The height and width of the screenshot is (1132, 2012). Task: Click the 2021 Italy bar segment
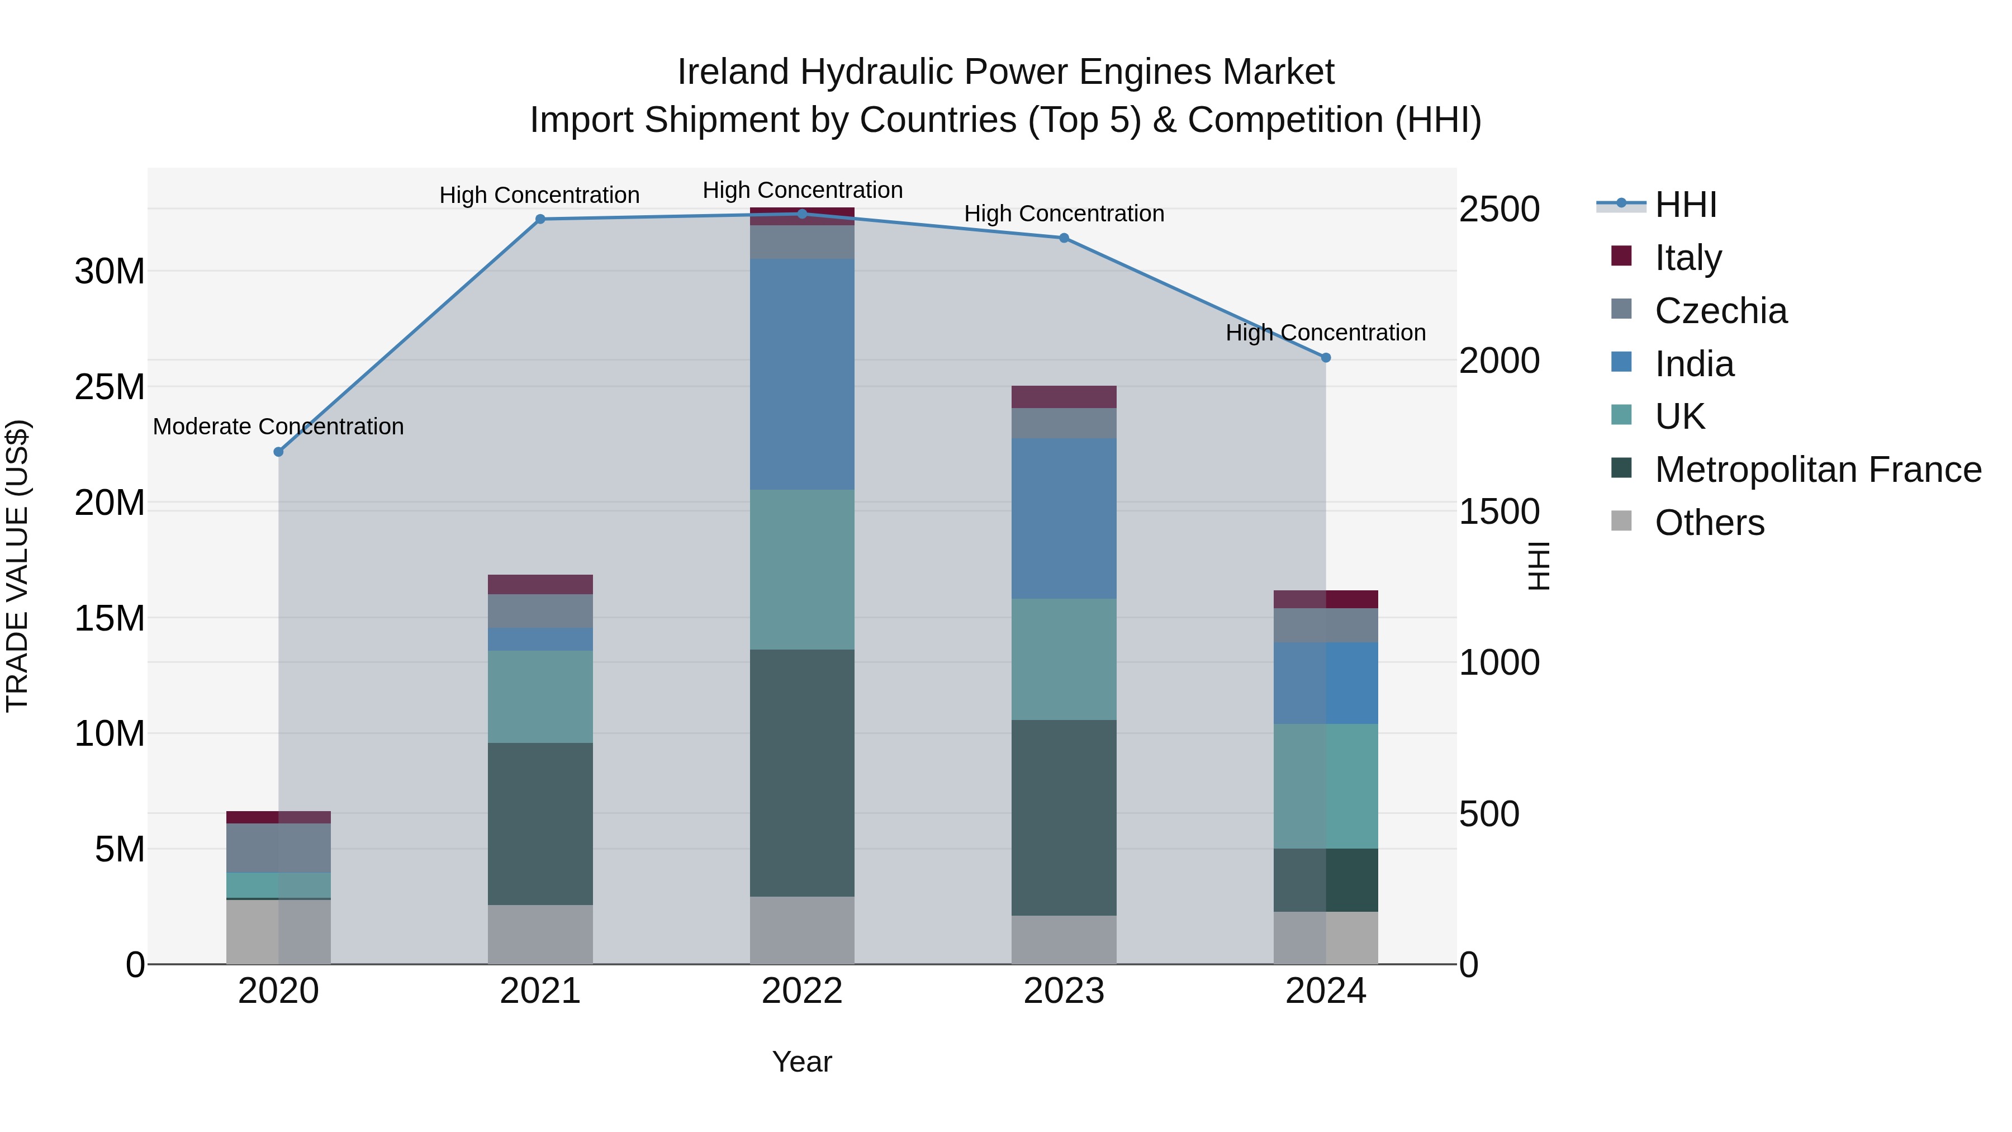(540, 585)
